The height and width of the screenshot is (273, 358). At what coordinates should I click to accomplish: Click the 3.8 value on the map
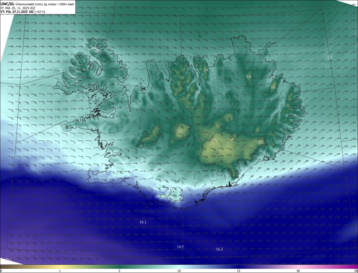coord(248,76)
